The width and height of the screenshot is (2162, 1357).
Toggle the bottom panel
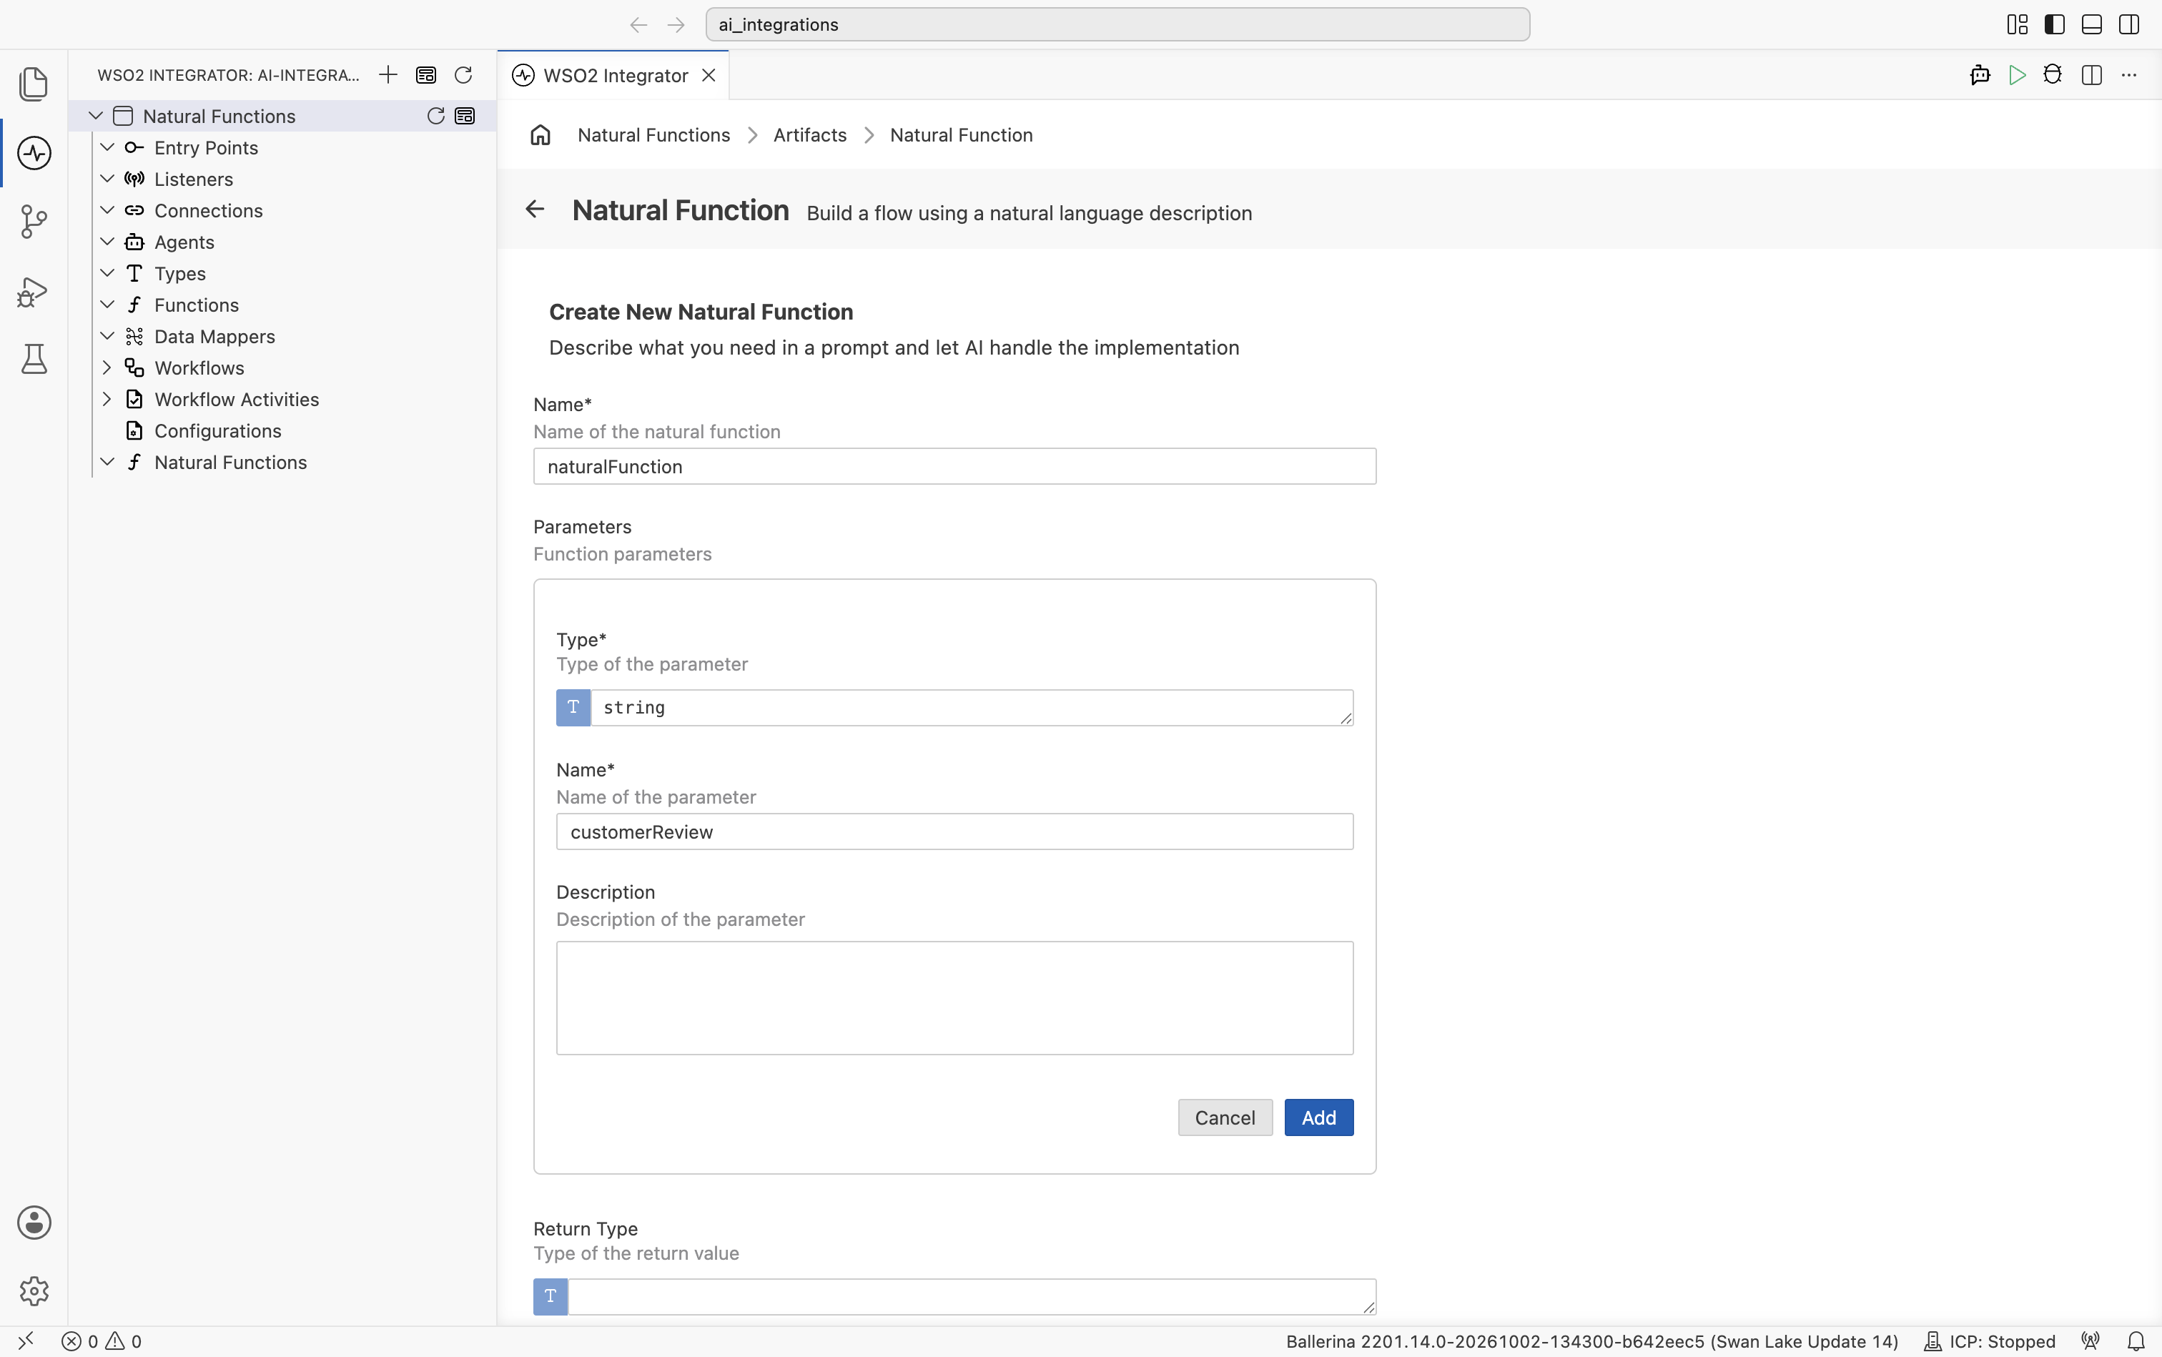pos(2091,24)
